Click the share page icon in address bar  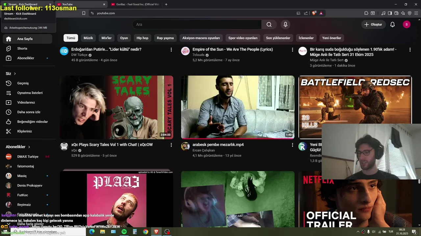[306, 13]
